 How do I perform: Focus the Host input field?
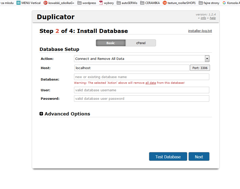pyautogui.click(x=132, y=68)
